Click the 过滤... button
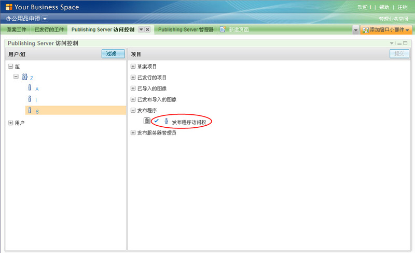 pyautogui.click(x=113, y=54)
